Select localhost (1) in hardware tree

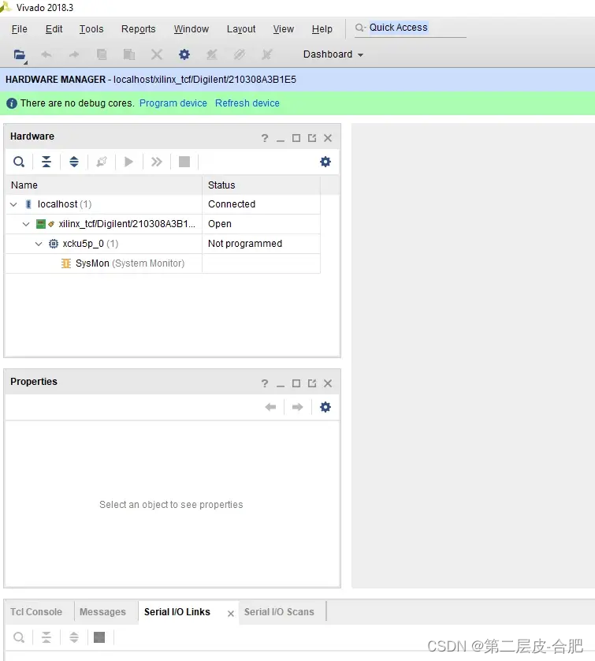click(x=65, y=204)
